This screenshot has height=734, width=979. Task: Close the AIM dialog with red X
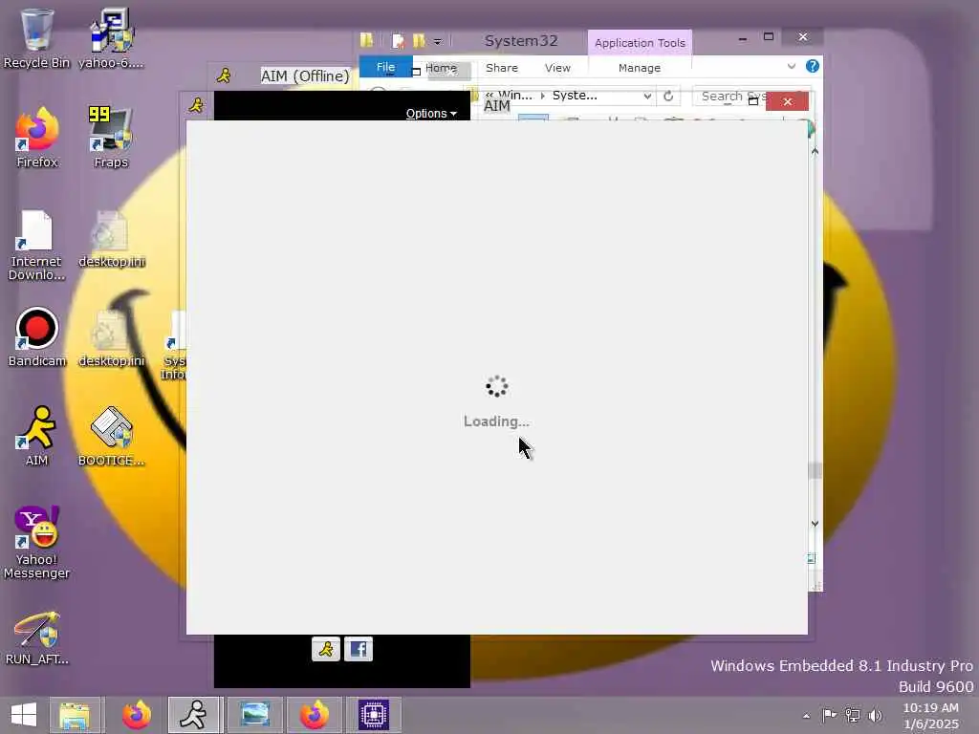[788, 101]
